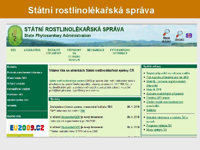
Task: Open the SRS menu item
Action: 13,50
